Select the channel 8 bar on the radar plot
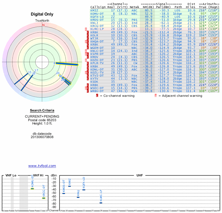The image size is (222, 213). point(67,64)
